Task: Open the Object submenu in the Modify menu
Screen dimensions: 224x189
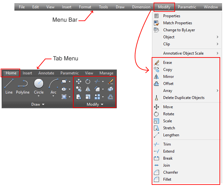Action: [x=187, y=37]
